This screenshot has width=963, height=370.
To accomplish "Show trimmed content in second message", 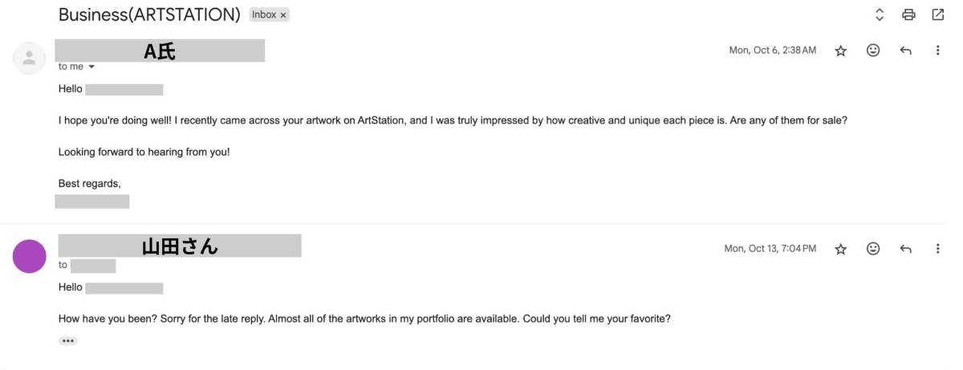I will pyautogui.click(x=68, y=341).
